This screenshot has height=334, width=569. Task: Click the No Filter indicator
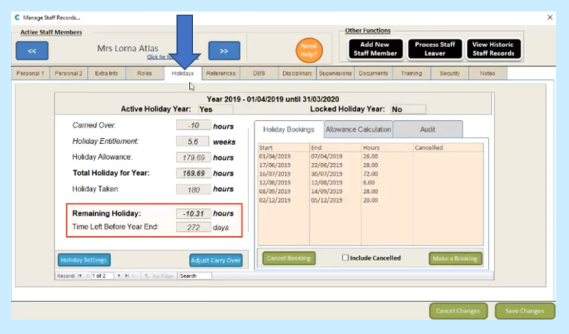point(159,276)
